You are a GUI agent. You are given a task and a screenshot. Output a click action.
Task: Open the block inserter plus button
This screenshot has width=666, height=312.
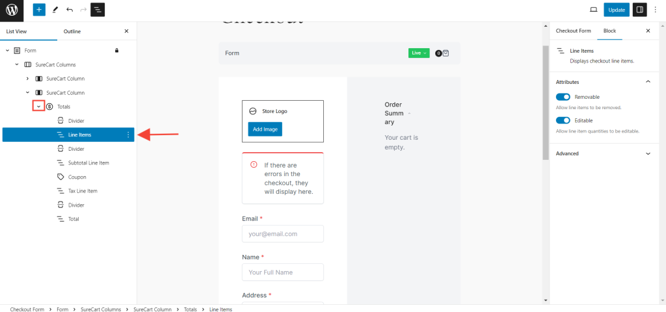(39, 10)
